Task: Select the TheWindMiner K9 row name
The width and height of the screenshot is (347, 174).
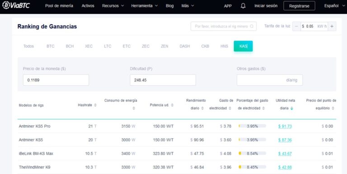Action: [x=34, y=167]
